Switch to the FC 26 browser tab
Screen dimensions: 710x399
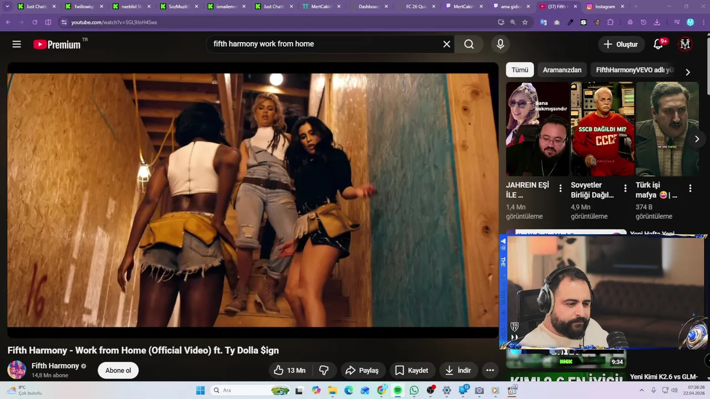coord(415,7)
